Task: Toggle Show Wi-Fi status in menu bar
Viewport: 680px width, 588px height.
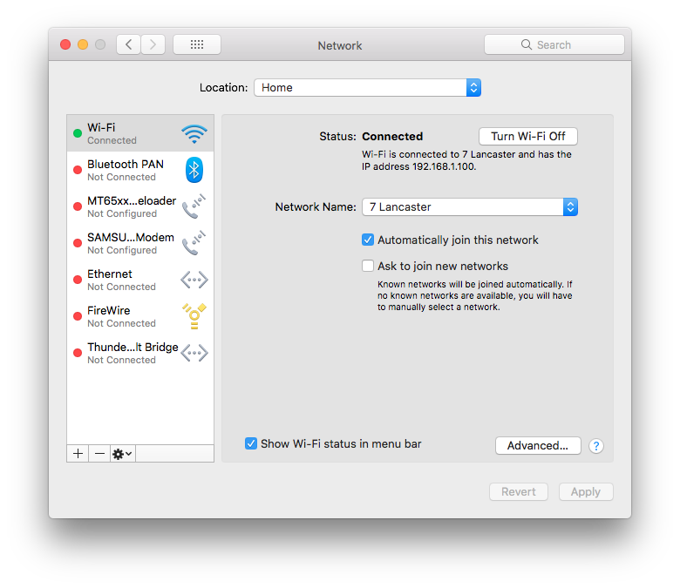Action: (251, 443)
